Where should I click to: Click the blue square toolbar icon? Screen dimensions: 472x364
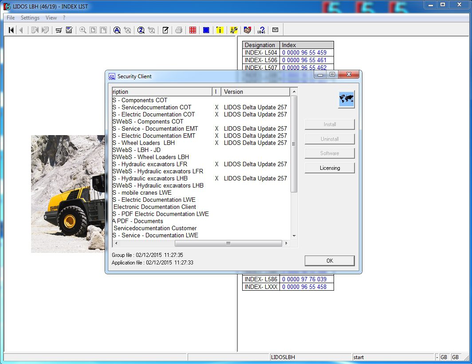[x=206, y=30]
